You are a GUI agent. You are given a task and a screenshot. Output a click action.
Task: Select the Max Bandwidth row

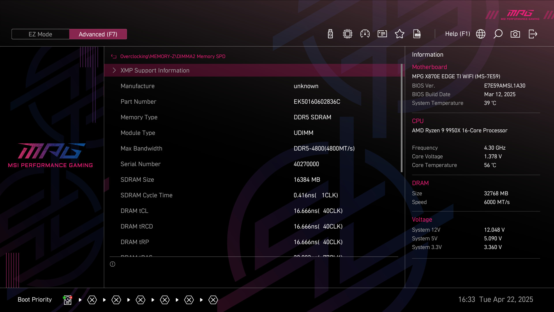click(252, 148)
